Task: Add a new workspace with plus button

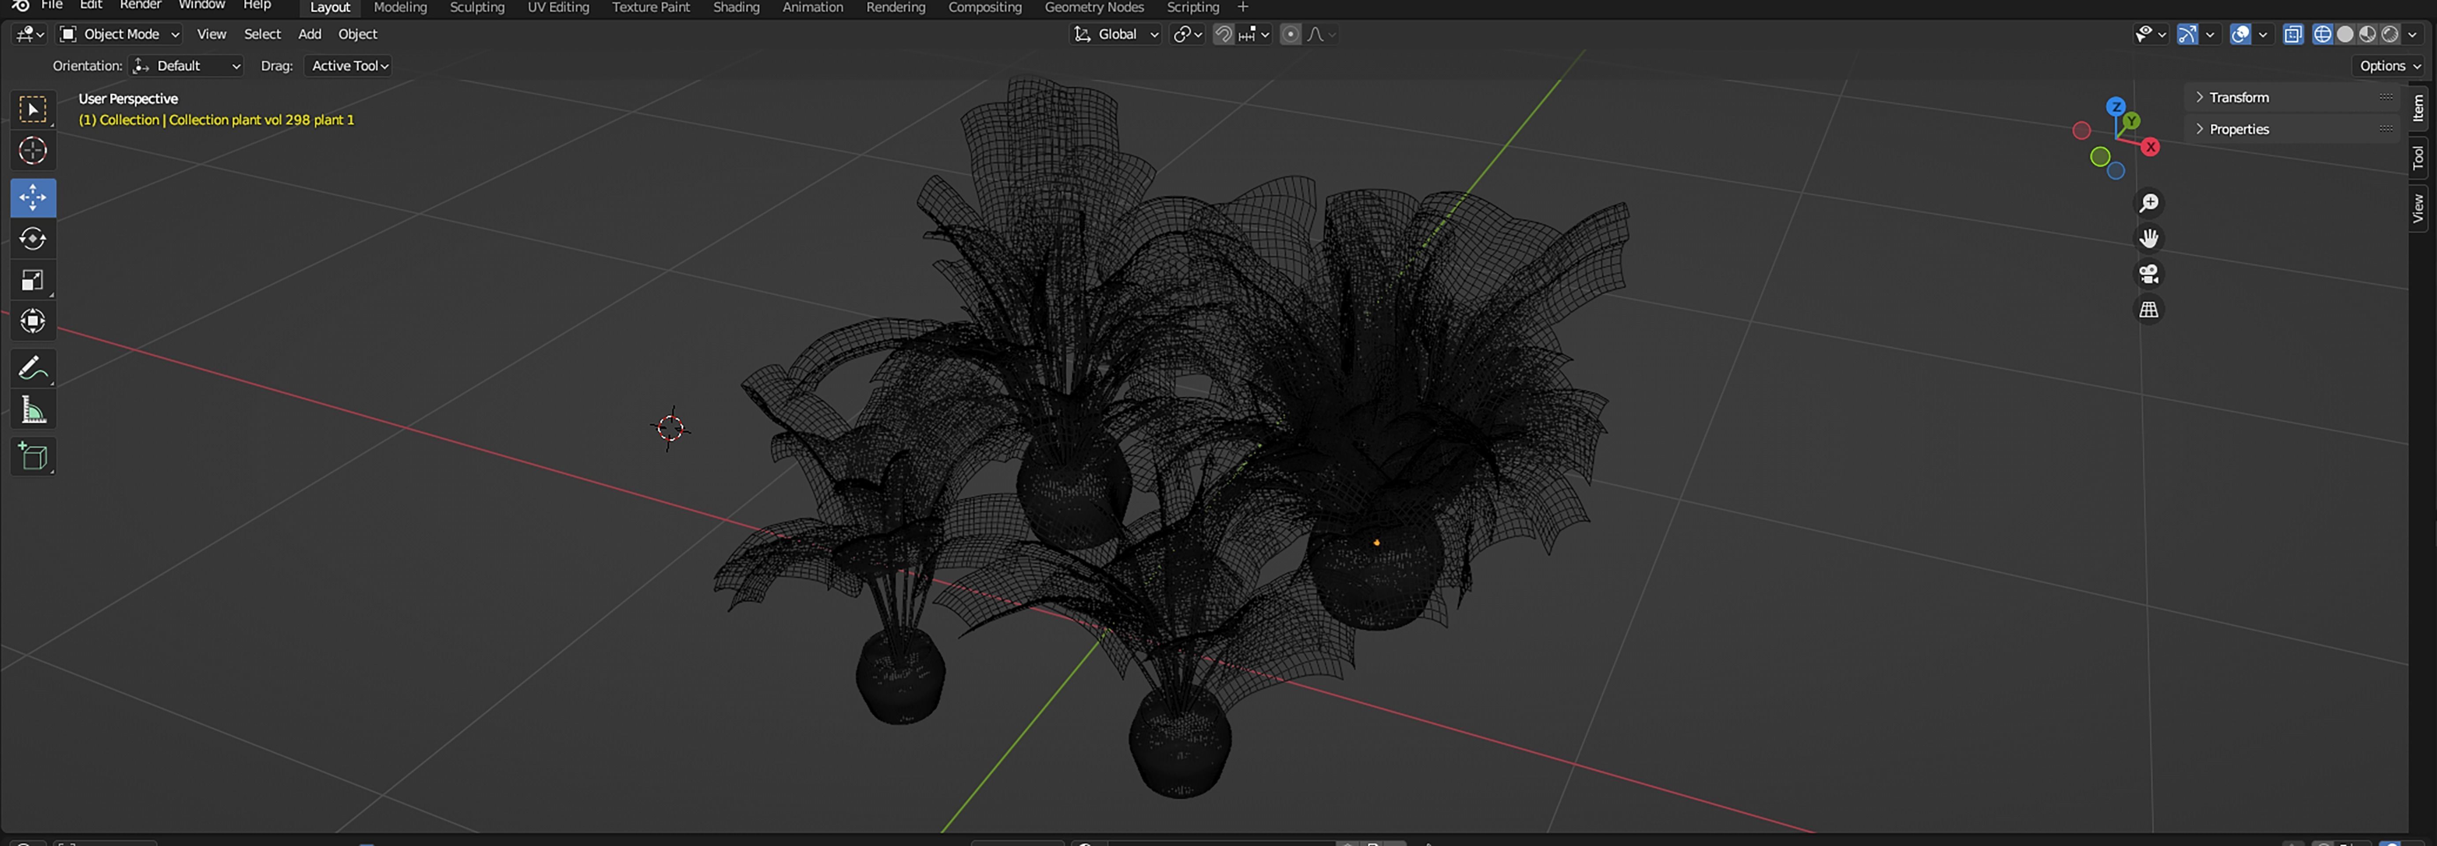Action: click(1243, 7)
